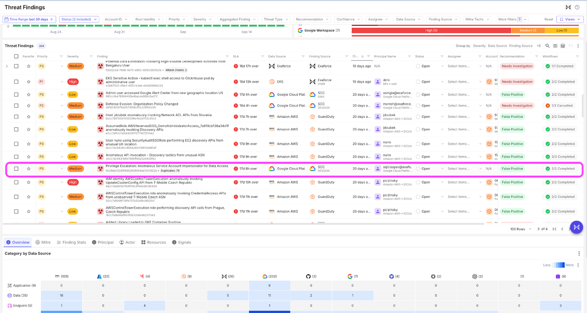587x313 pixels.
Task: Open the Principal tab
Action: (x=103, y=242)
